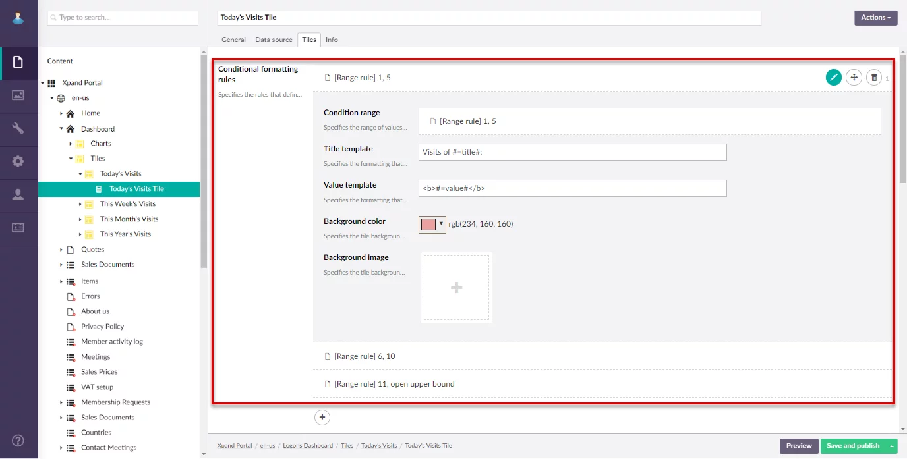Add a background image via plus placeholder

(456, 288)
